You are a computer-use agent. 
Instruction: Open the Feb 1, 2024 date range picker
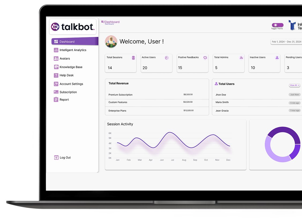286,42
